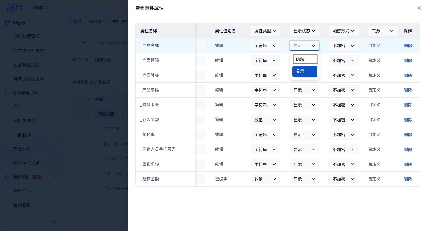The image size is (427, 231).
Task: Open encryption dropdown for _付款卡号
Action: click(343, 105)
